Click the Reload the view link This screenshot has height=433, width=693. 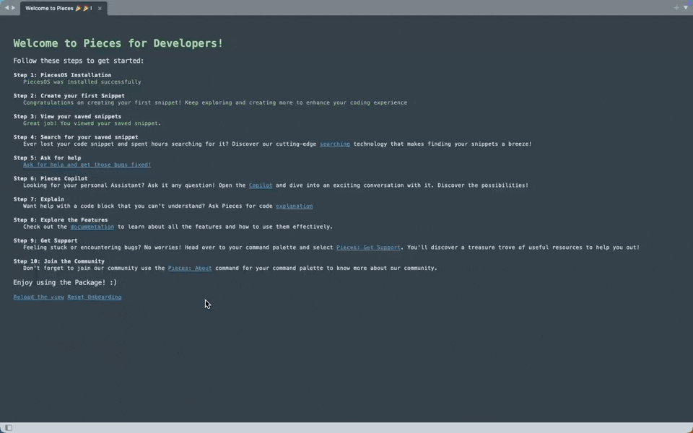click(38, 297)
